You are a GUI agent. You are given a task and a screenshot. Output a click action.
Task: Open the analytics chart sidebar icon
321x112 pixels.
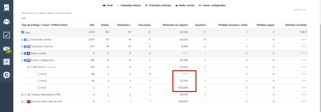(6, 7)
